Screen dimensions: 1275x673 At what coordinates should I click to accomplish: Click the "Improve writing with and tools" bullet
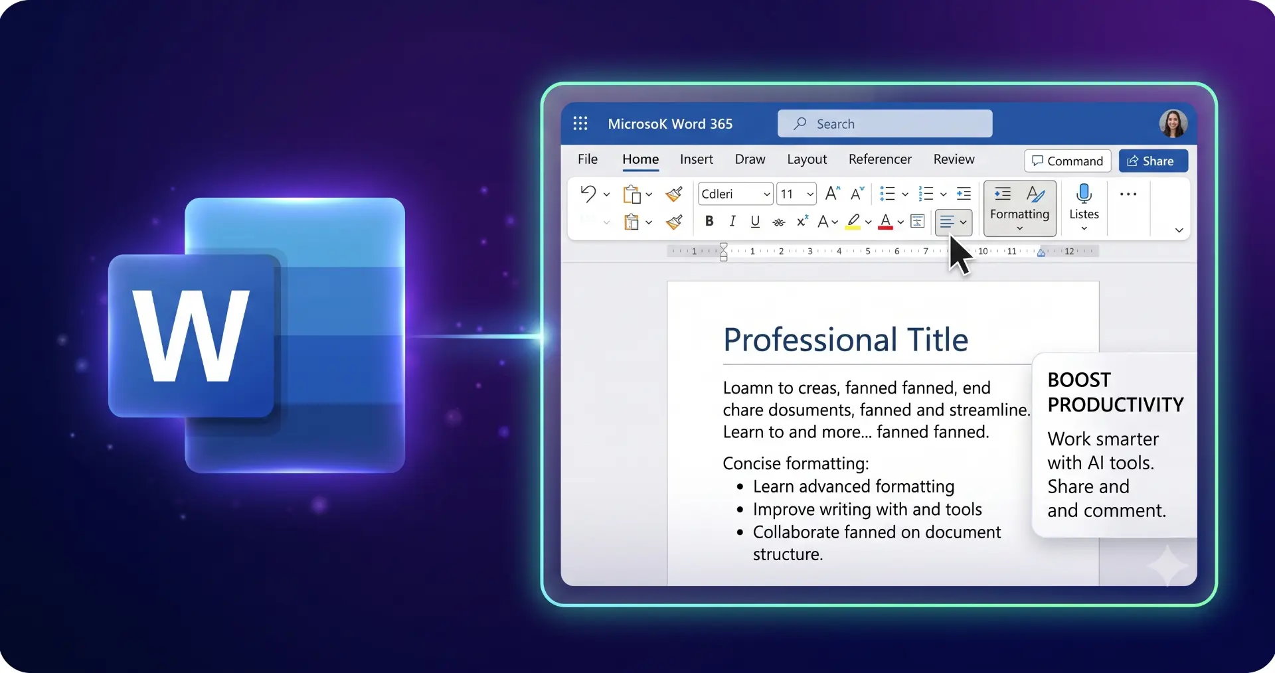pos(867,509)
